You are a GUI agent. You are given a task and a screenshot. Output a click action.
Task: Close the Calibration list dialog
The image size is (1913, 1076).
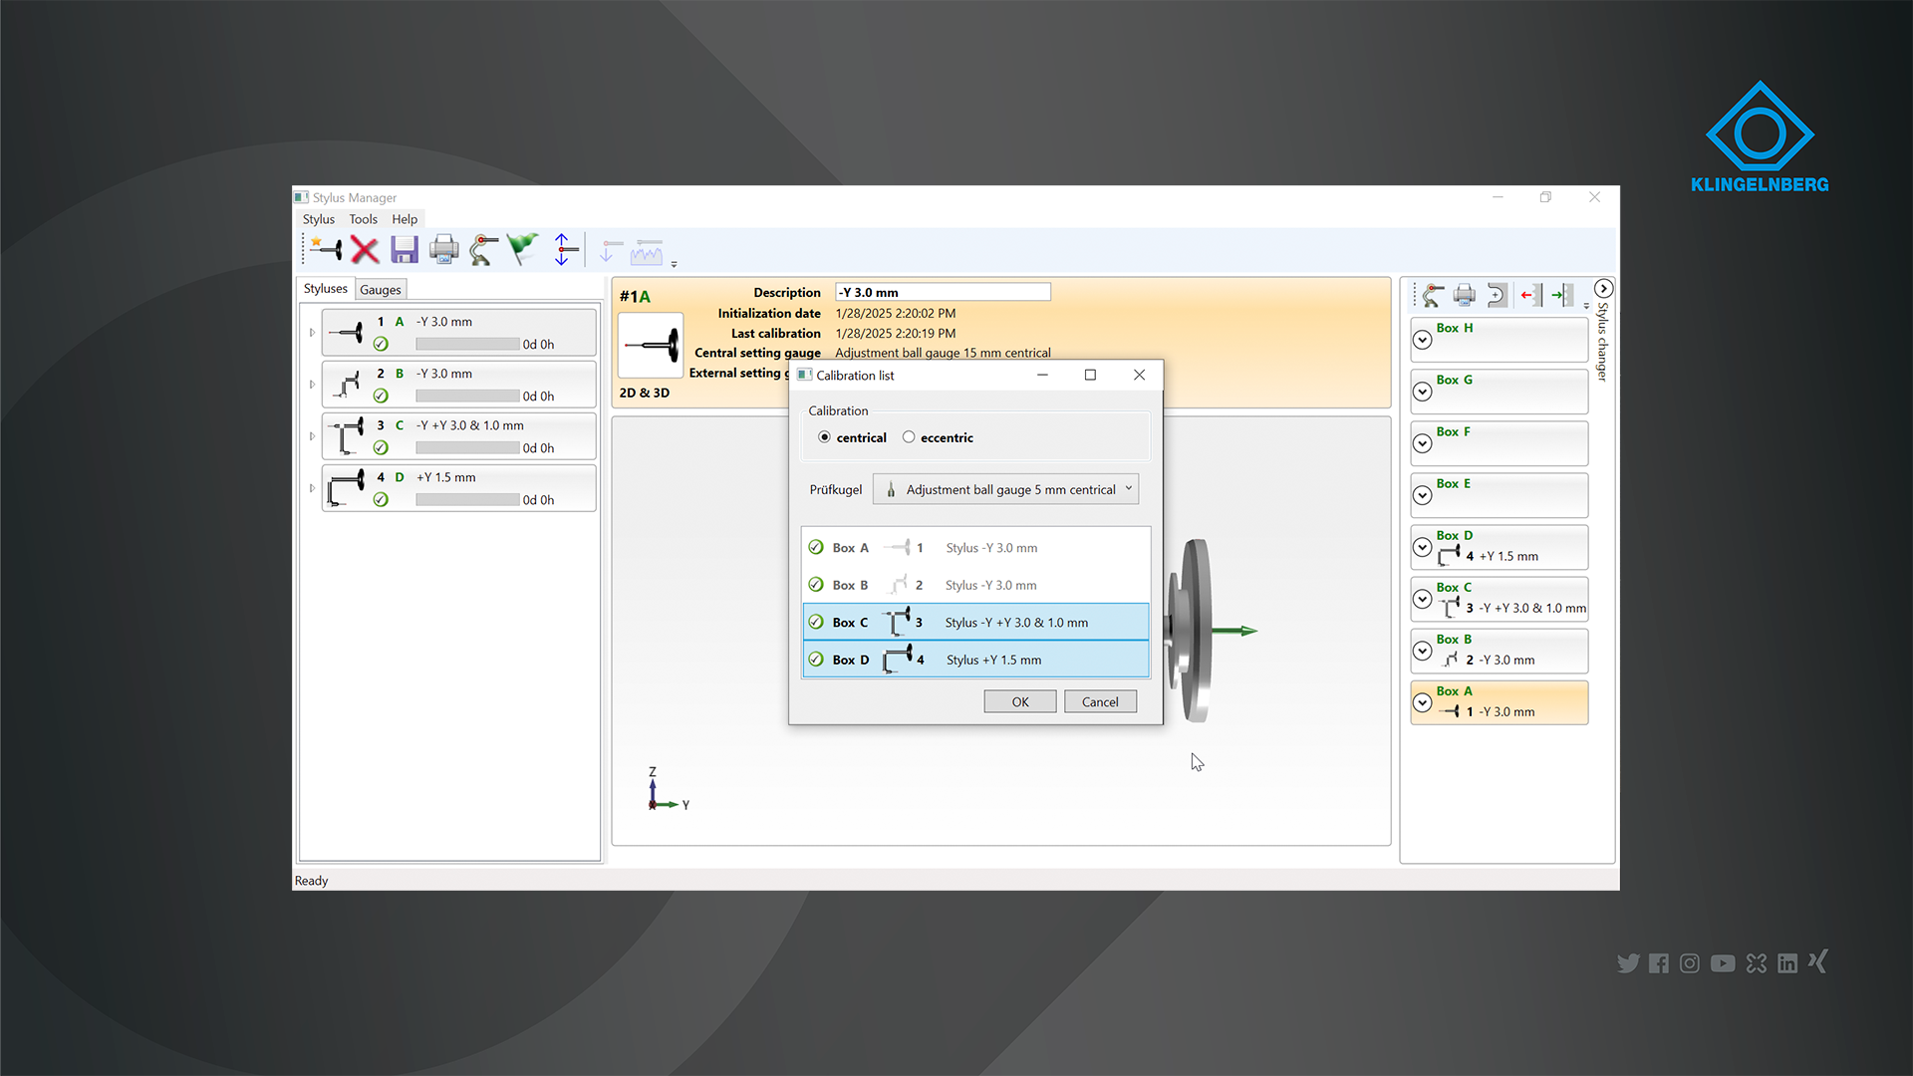(x=1139, y=375)
